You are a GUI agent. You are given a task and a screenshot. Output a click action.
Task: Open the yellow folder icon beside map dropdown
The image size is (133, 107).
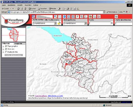point(59,23)
